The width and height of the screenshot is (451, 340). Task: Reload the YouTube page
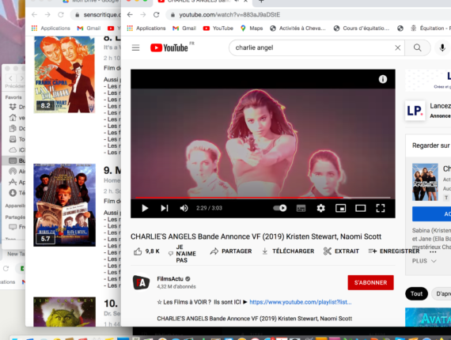pyautogui.click(x=156, y=15)
